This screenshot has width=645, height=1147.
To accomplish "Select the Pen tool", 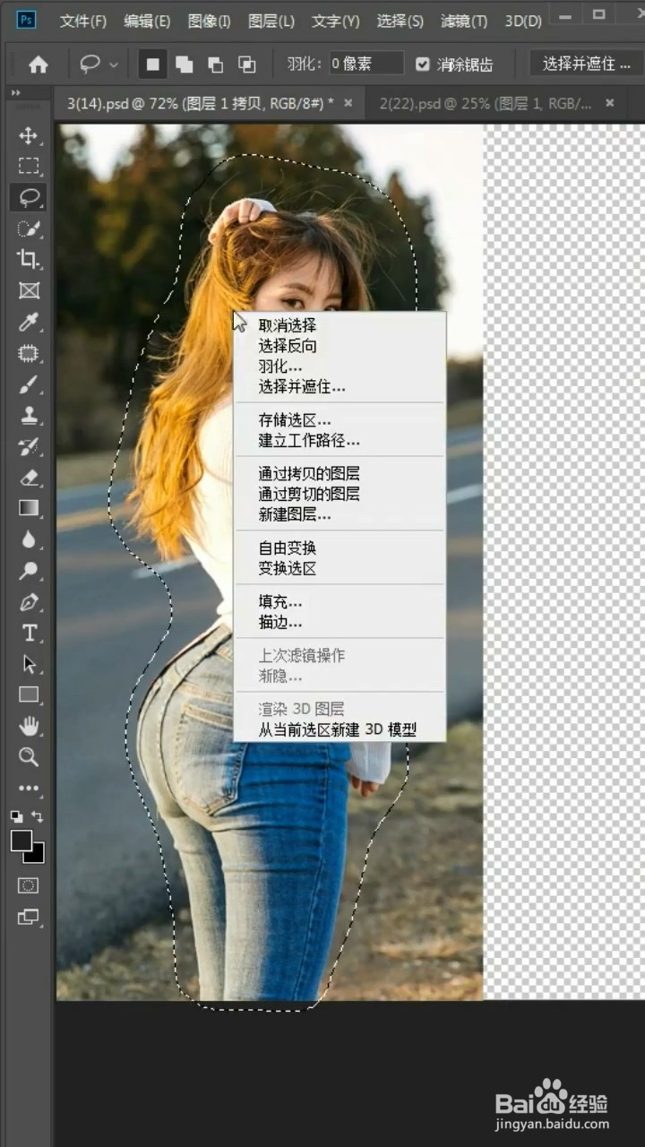I will [x=29, y=601].
